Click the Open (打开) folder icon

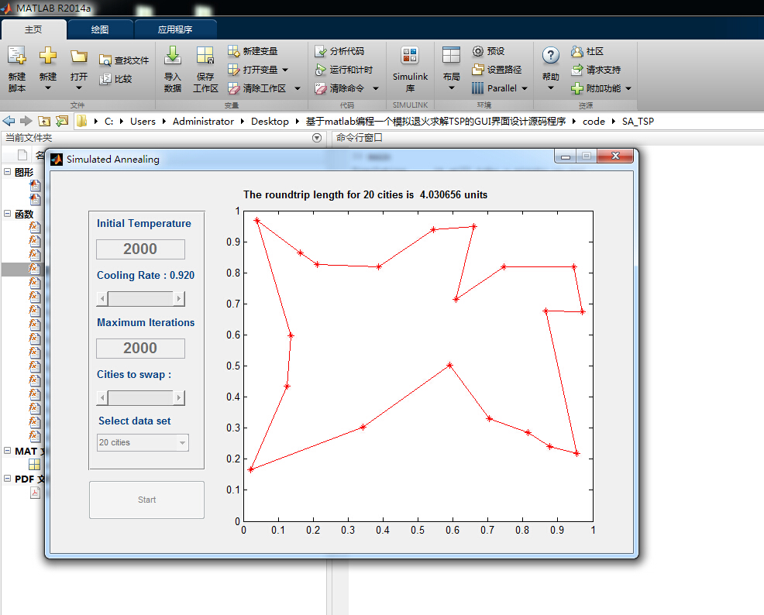pos(78,56)
